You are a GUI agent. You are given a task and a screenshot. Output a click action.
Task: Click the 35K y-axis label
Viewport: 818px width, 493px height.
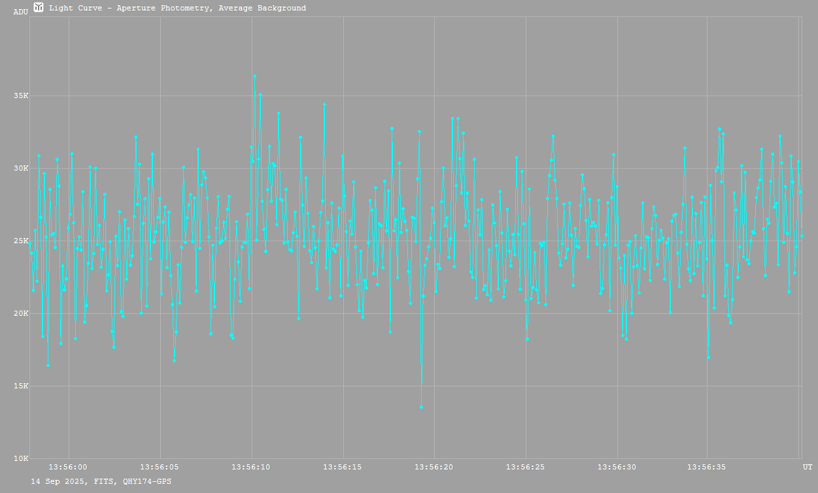22,96
